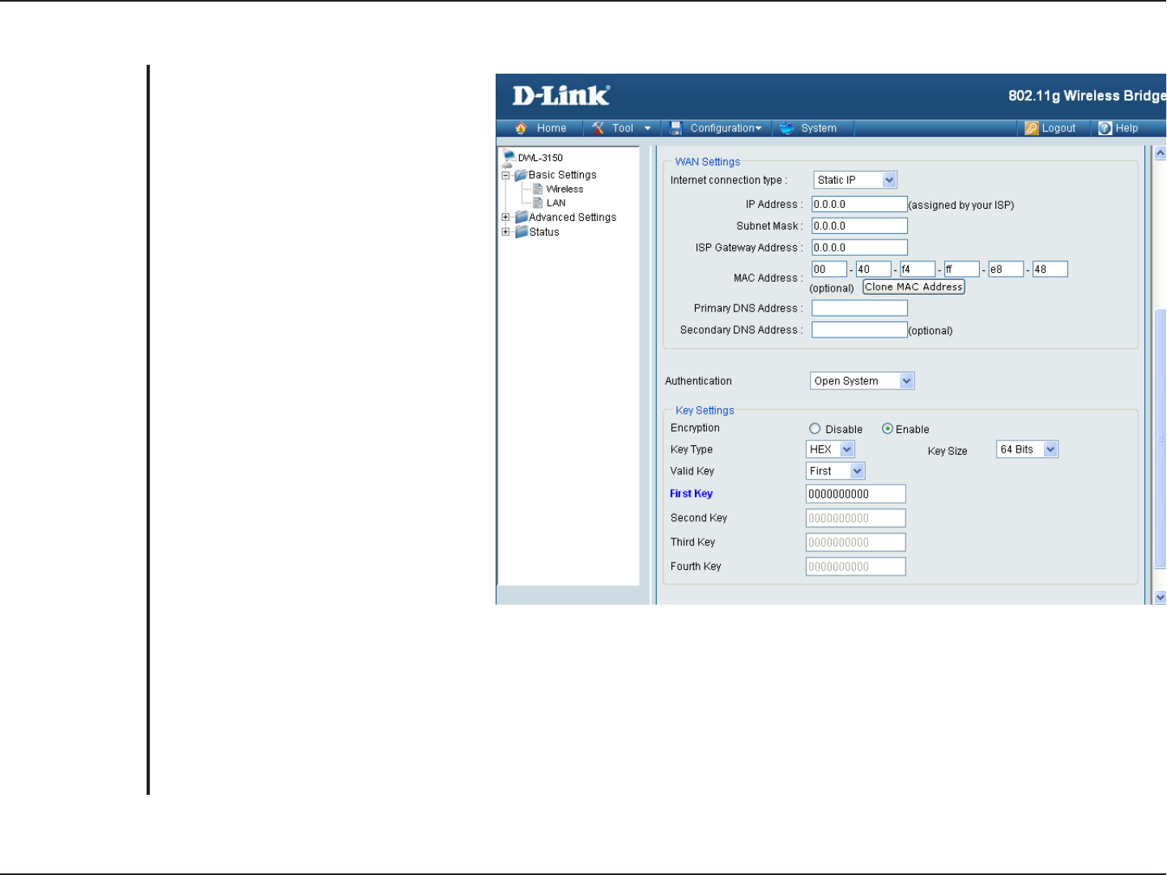
Task: Click the MAC Address field containing f4
Action: (918, 269)
